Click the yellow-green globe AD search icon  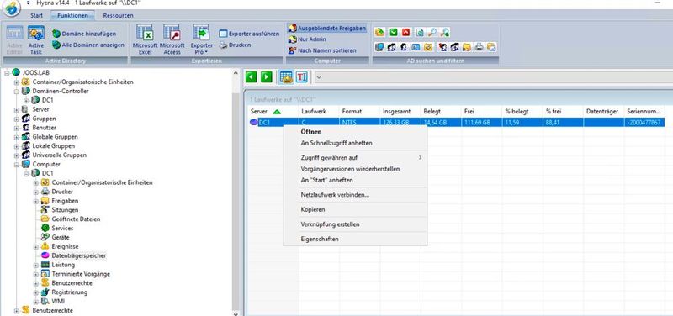(x=379, y=32)
